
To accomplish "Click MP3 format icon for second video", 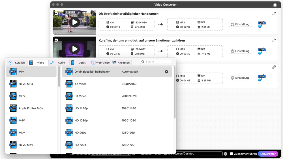I will click(x=261, y=51).
